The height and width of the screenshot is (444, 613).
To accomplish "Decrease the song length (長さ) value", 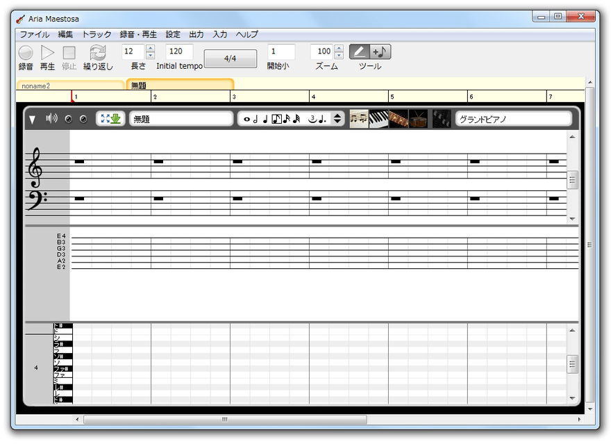I will click(151, 56).
